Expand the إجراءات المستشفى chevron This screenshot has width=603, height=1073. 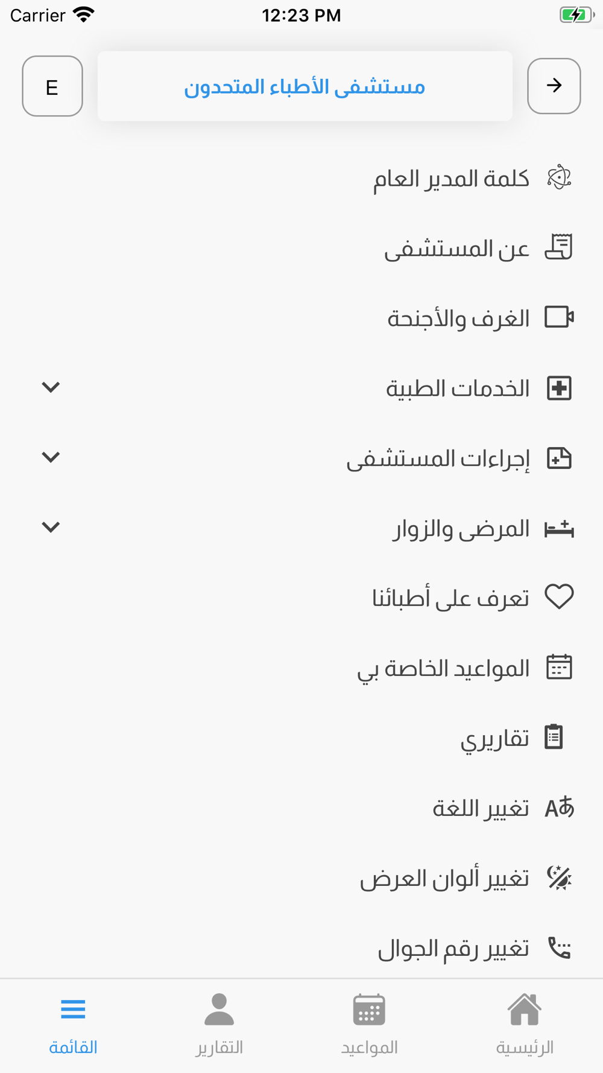click(x=51, y=457)
